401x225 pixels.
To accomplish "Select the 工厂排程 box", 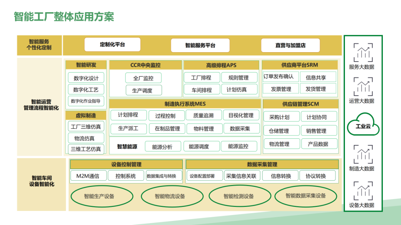I will (x=202, y=77).
